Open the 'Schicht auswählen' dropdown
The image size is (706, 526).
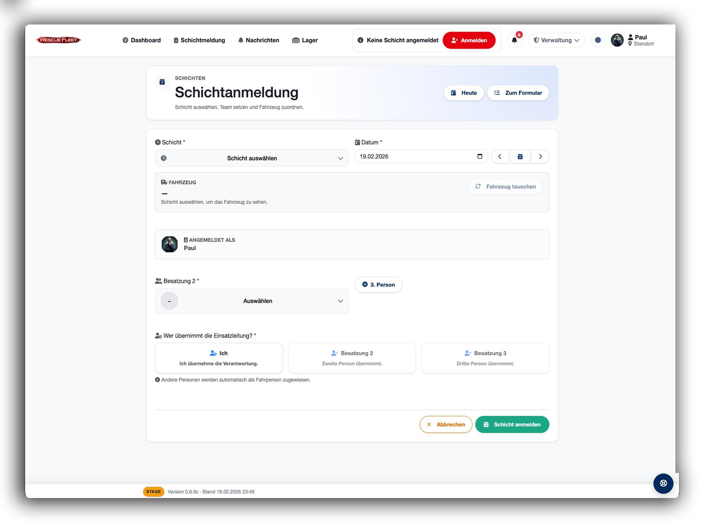pyautogui.click(x=252, y=158)
